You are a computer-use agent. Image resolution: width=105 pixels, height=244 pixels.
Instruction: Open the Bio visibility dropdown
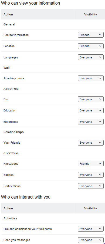tap(90, 99)
